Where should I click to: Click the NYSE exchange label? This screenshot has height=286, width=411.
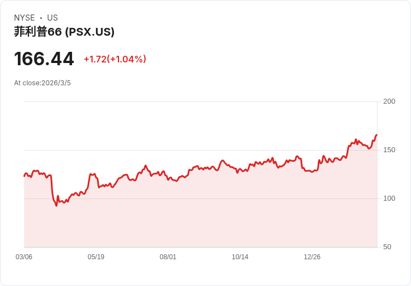point(25,18)
